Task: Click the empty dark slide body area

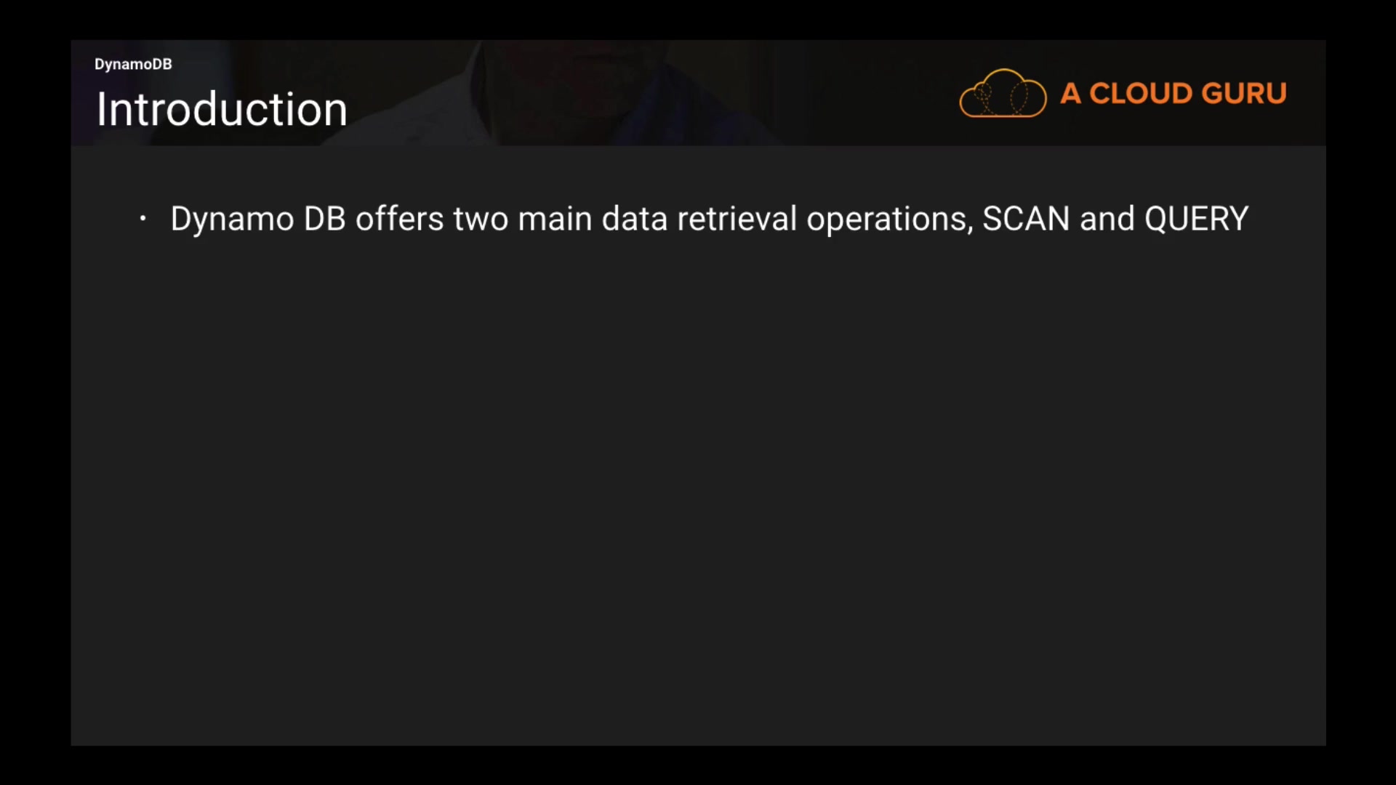Action: (698, 472)
